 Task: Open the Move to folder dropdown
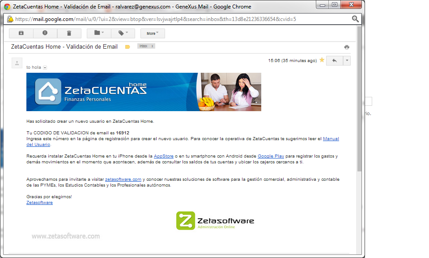point(99,33)
